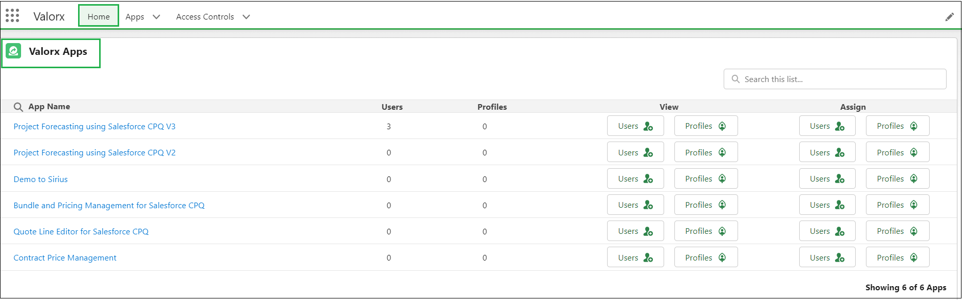Assign Profiles to Bundle and Pricing Management
This screenshot has width=962, height=300.
[897, 205]
